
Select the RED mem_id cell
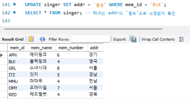[x=18, y=94]
